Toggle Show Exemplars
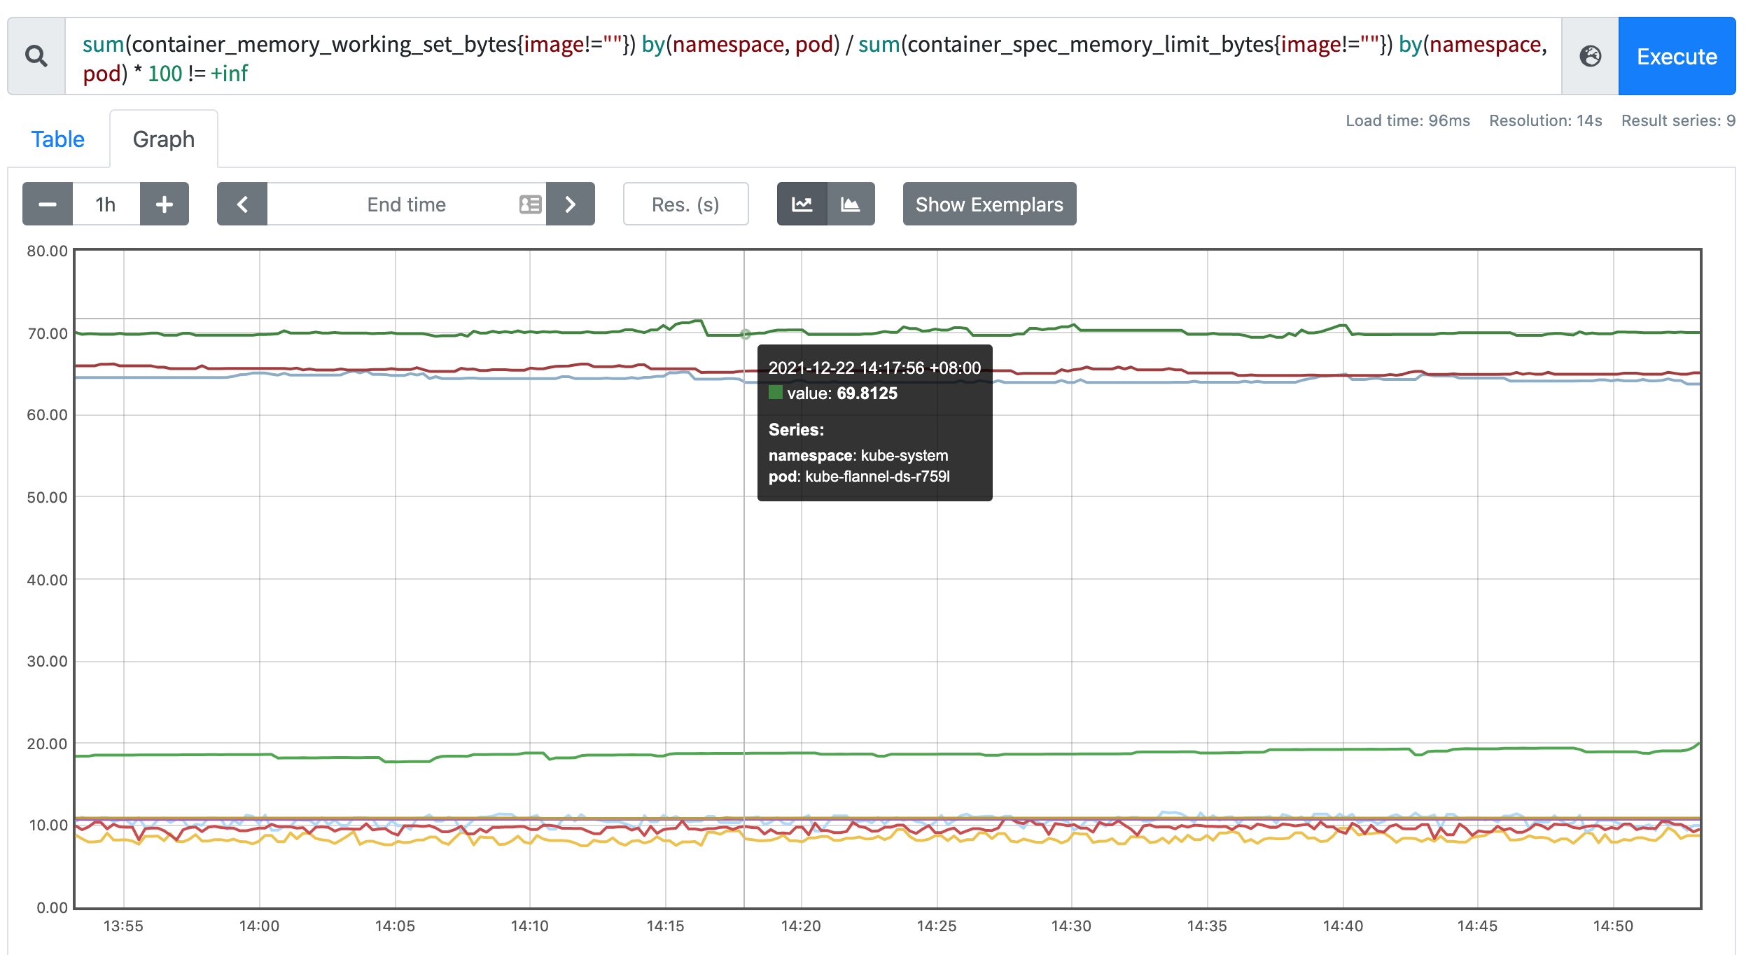This screenshot has width=1746, height=955. pos(989,204)
